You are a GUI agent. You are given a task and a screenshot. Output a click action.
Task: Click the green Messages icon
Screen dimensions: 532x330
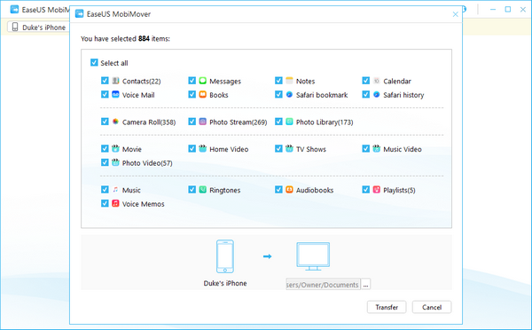[x=202, y=81]
